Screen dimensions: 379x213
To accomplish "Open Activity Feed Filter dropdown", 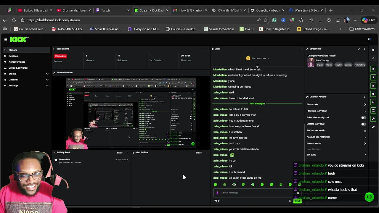I will [x=120, y=153].
